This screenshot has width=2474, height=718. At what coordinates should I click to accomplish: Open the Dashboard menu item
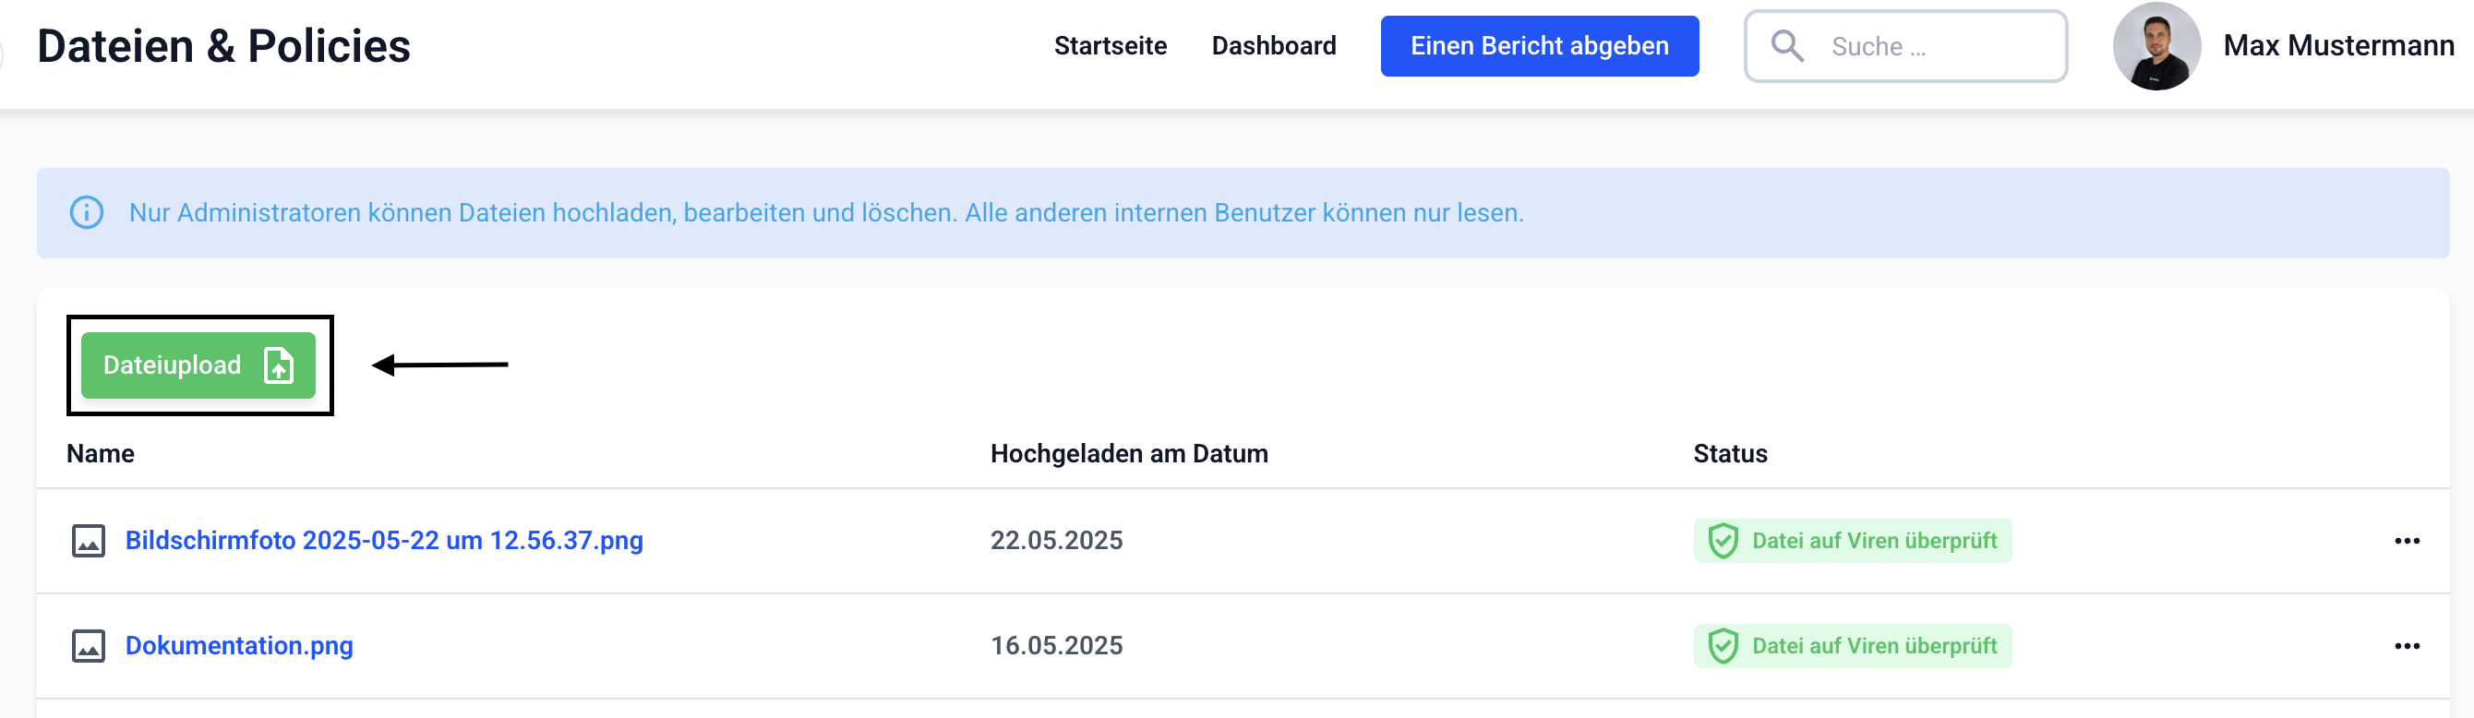pos(1274,46)
